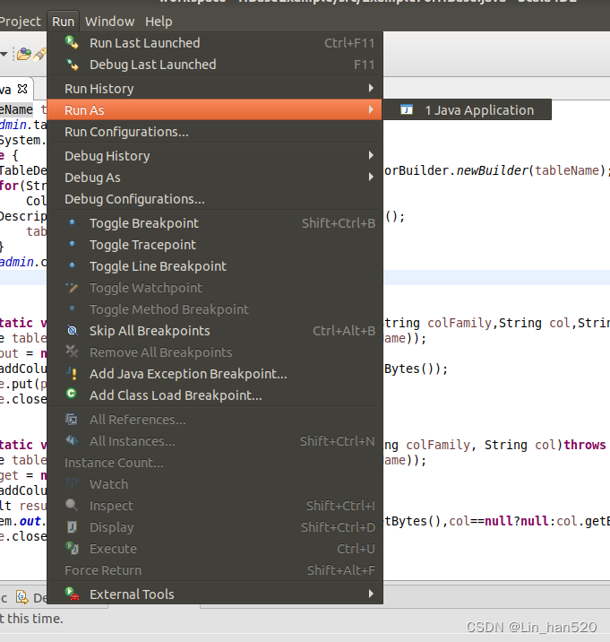Click the Execute icon

72,548
